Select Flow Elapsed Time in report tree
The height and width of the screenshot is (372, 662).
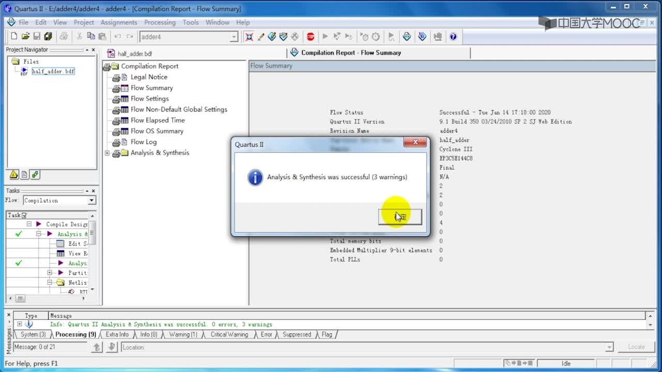tap(157, 120)
